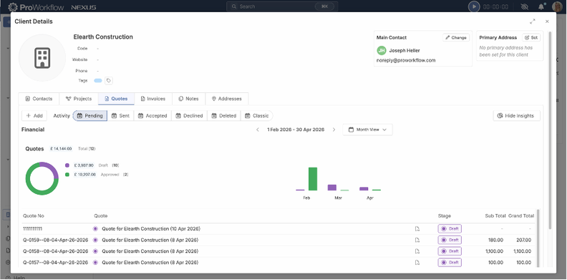Open the notifications bell
The height and width of the screenshot is (280, 567).
pos(541,6)
